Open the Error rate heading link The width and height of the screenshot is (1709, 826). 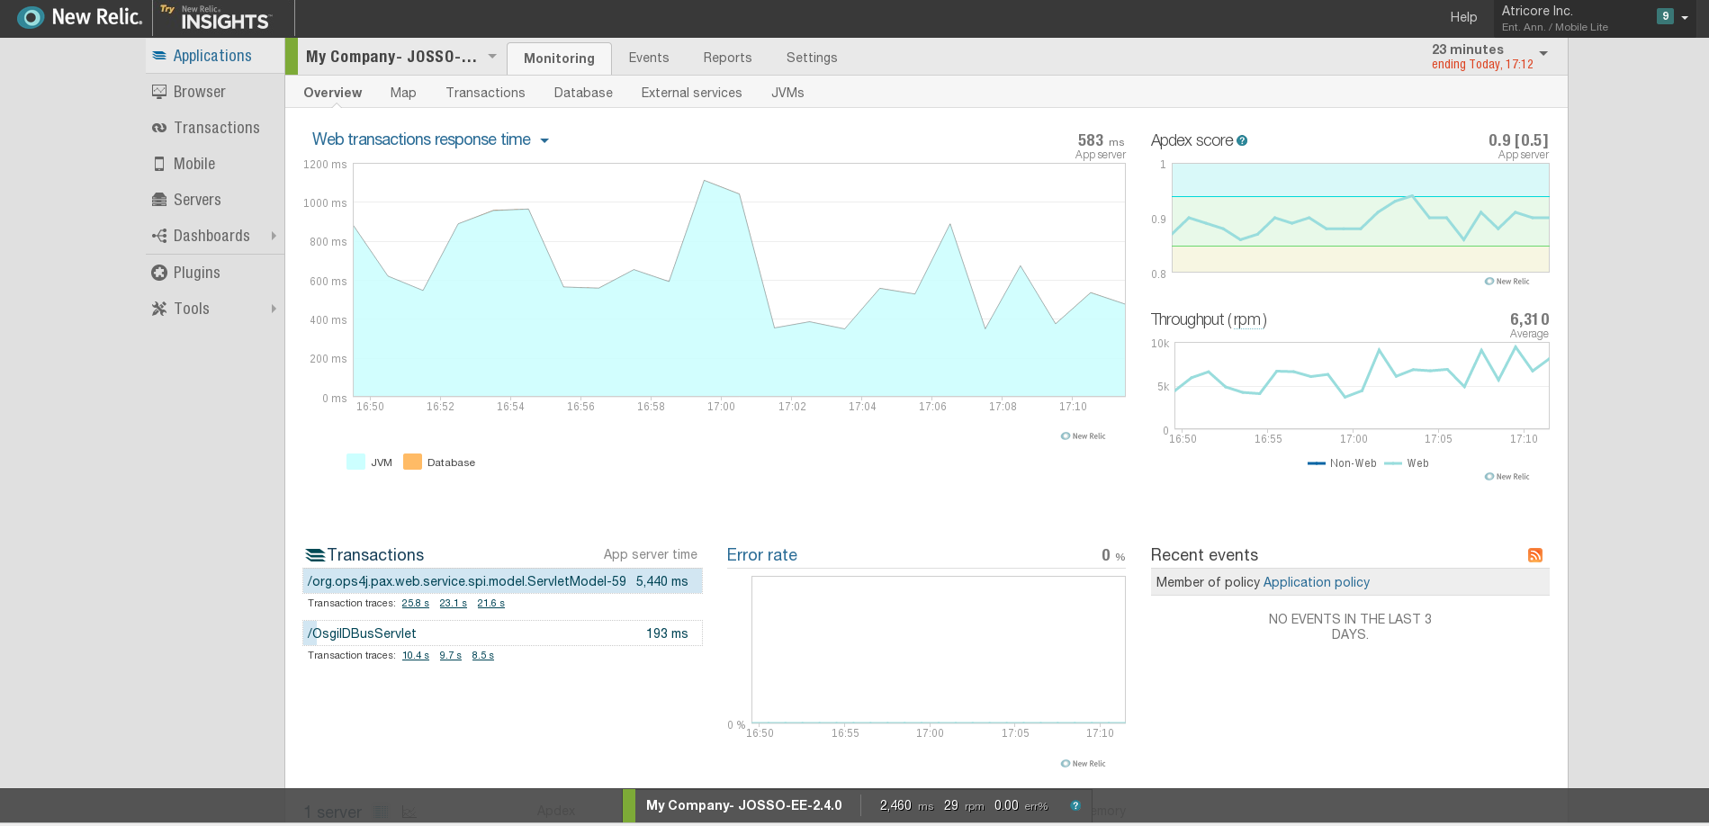tap(761, 555)
